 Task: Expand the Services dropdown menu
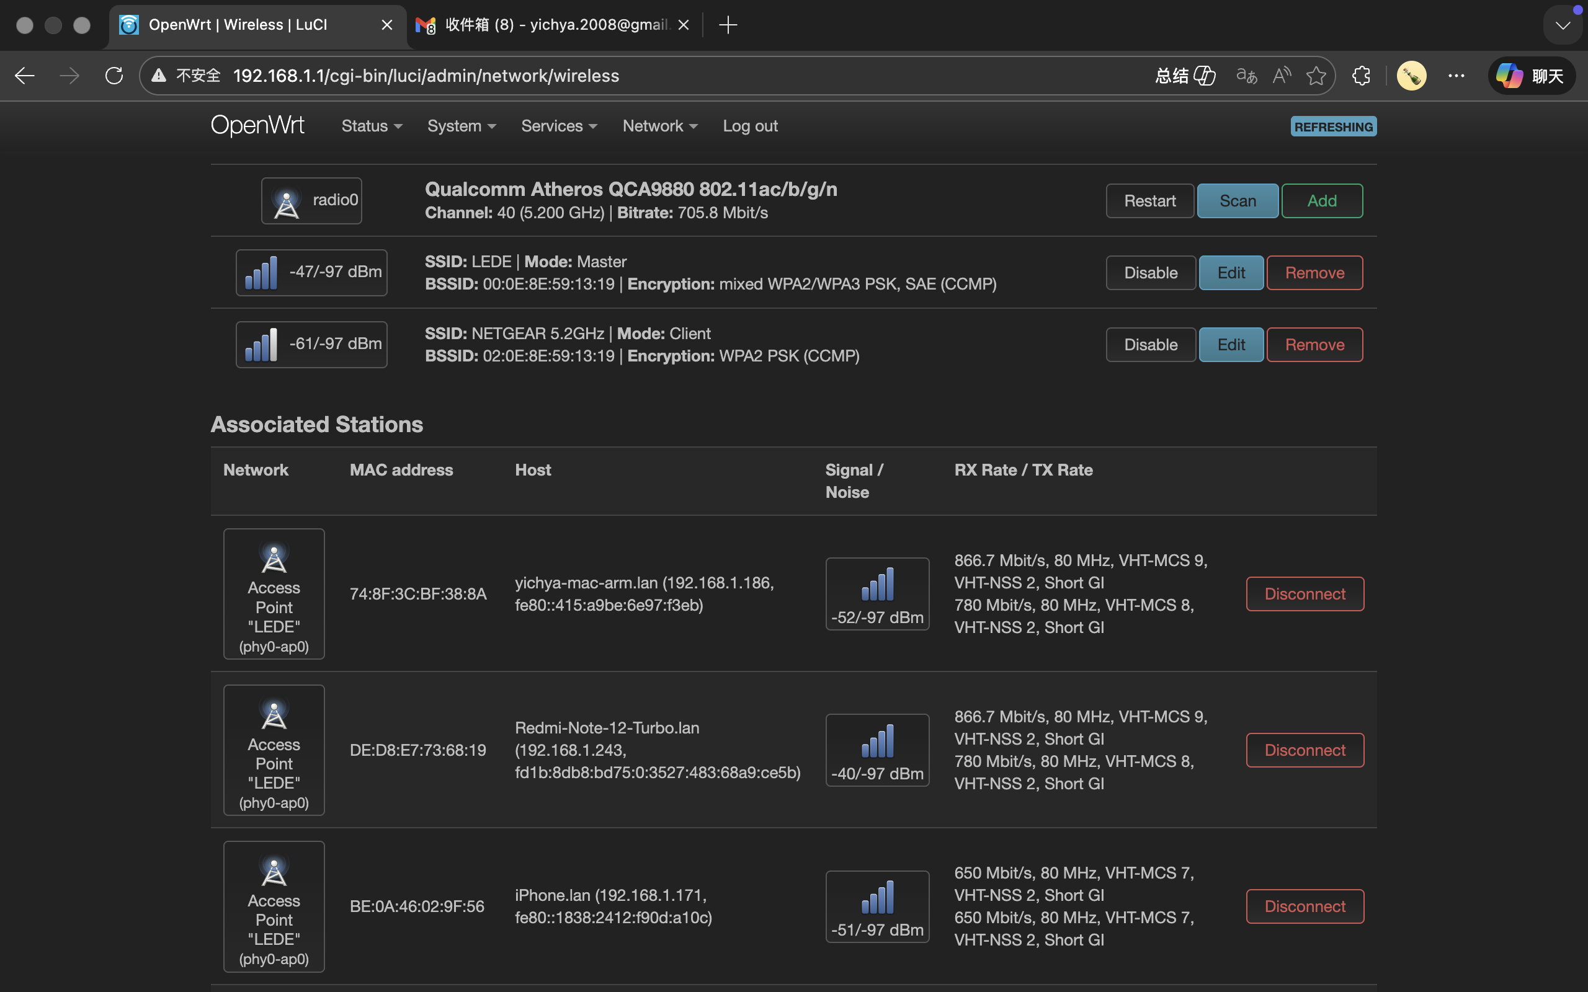point(558,126)
